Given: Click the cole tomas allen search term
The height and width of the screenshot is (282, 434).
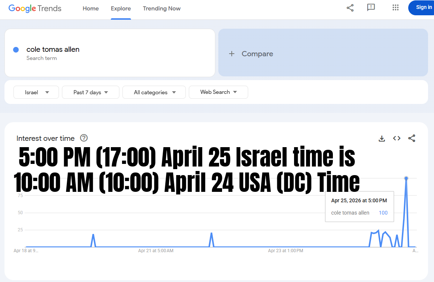Looking at the screenshot, I should point(53,50).
